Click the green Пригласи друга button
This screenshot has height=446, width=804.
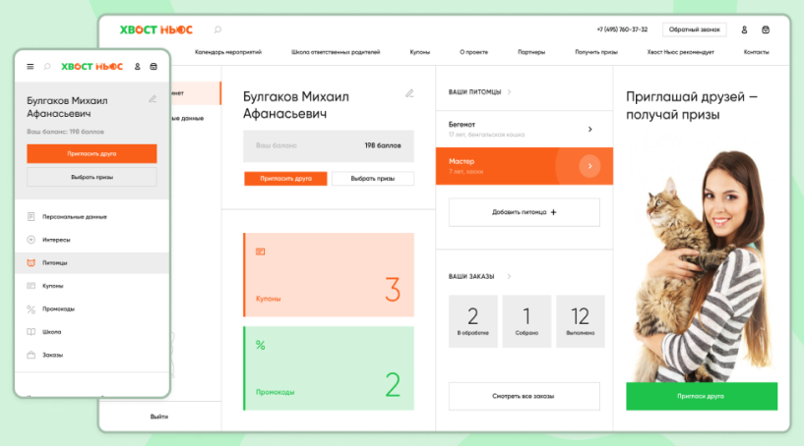(701, 396)
